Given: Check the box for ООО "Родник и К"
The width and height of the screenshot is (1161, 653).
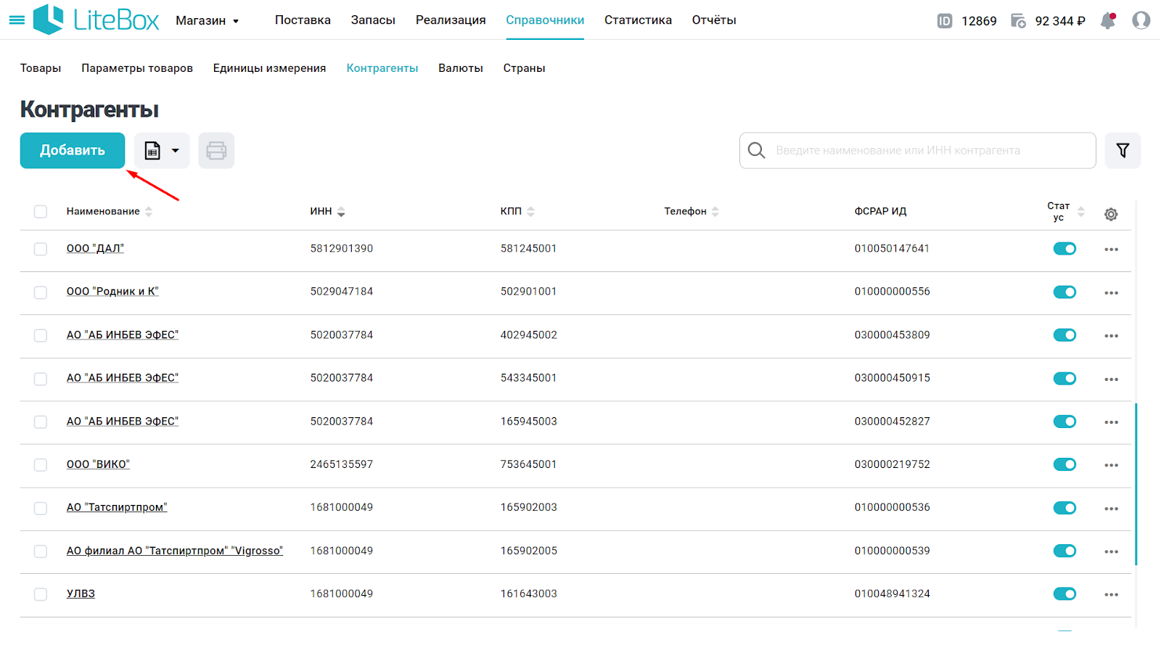Looking at the screenshot, I should [41, 292].
